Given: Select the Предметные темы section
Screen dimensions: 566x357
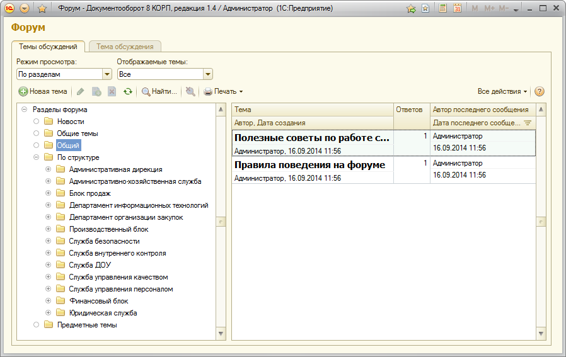Looking at the screenshot, I should (x=86, y=325).
